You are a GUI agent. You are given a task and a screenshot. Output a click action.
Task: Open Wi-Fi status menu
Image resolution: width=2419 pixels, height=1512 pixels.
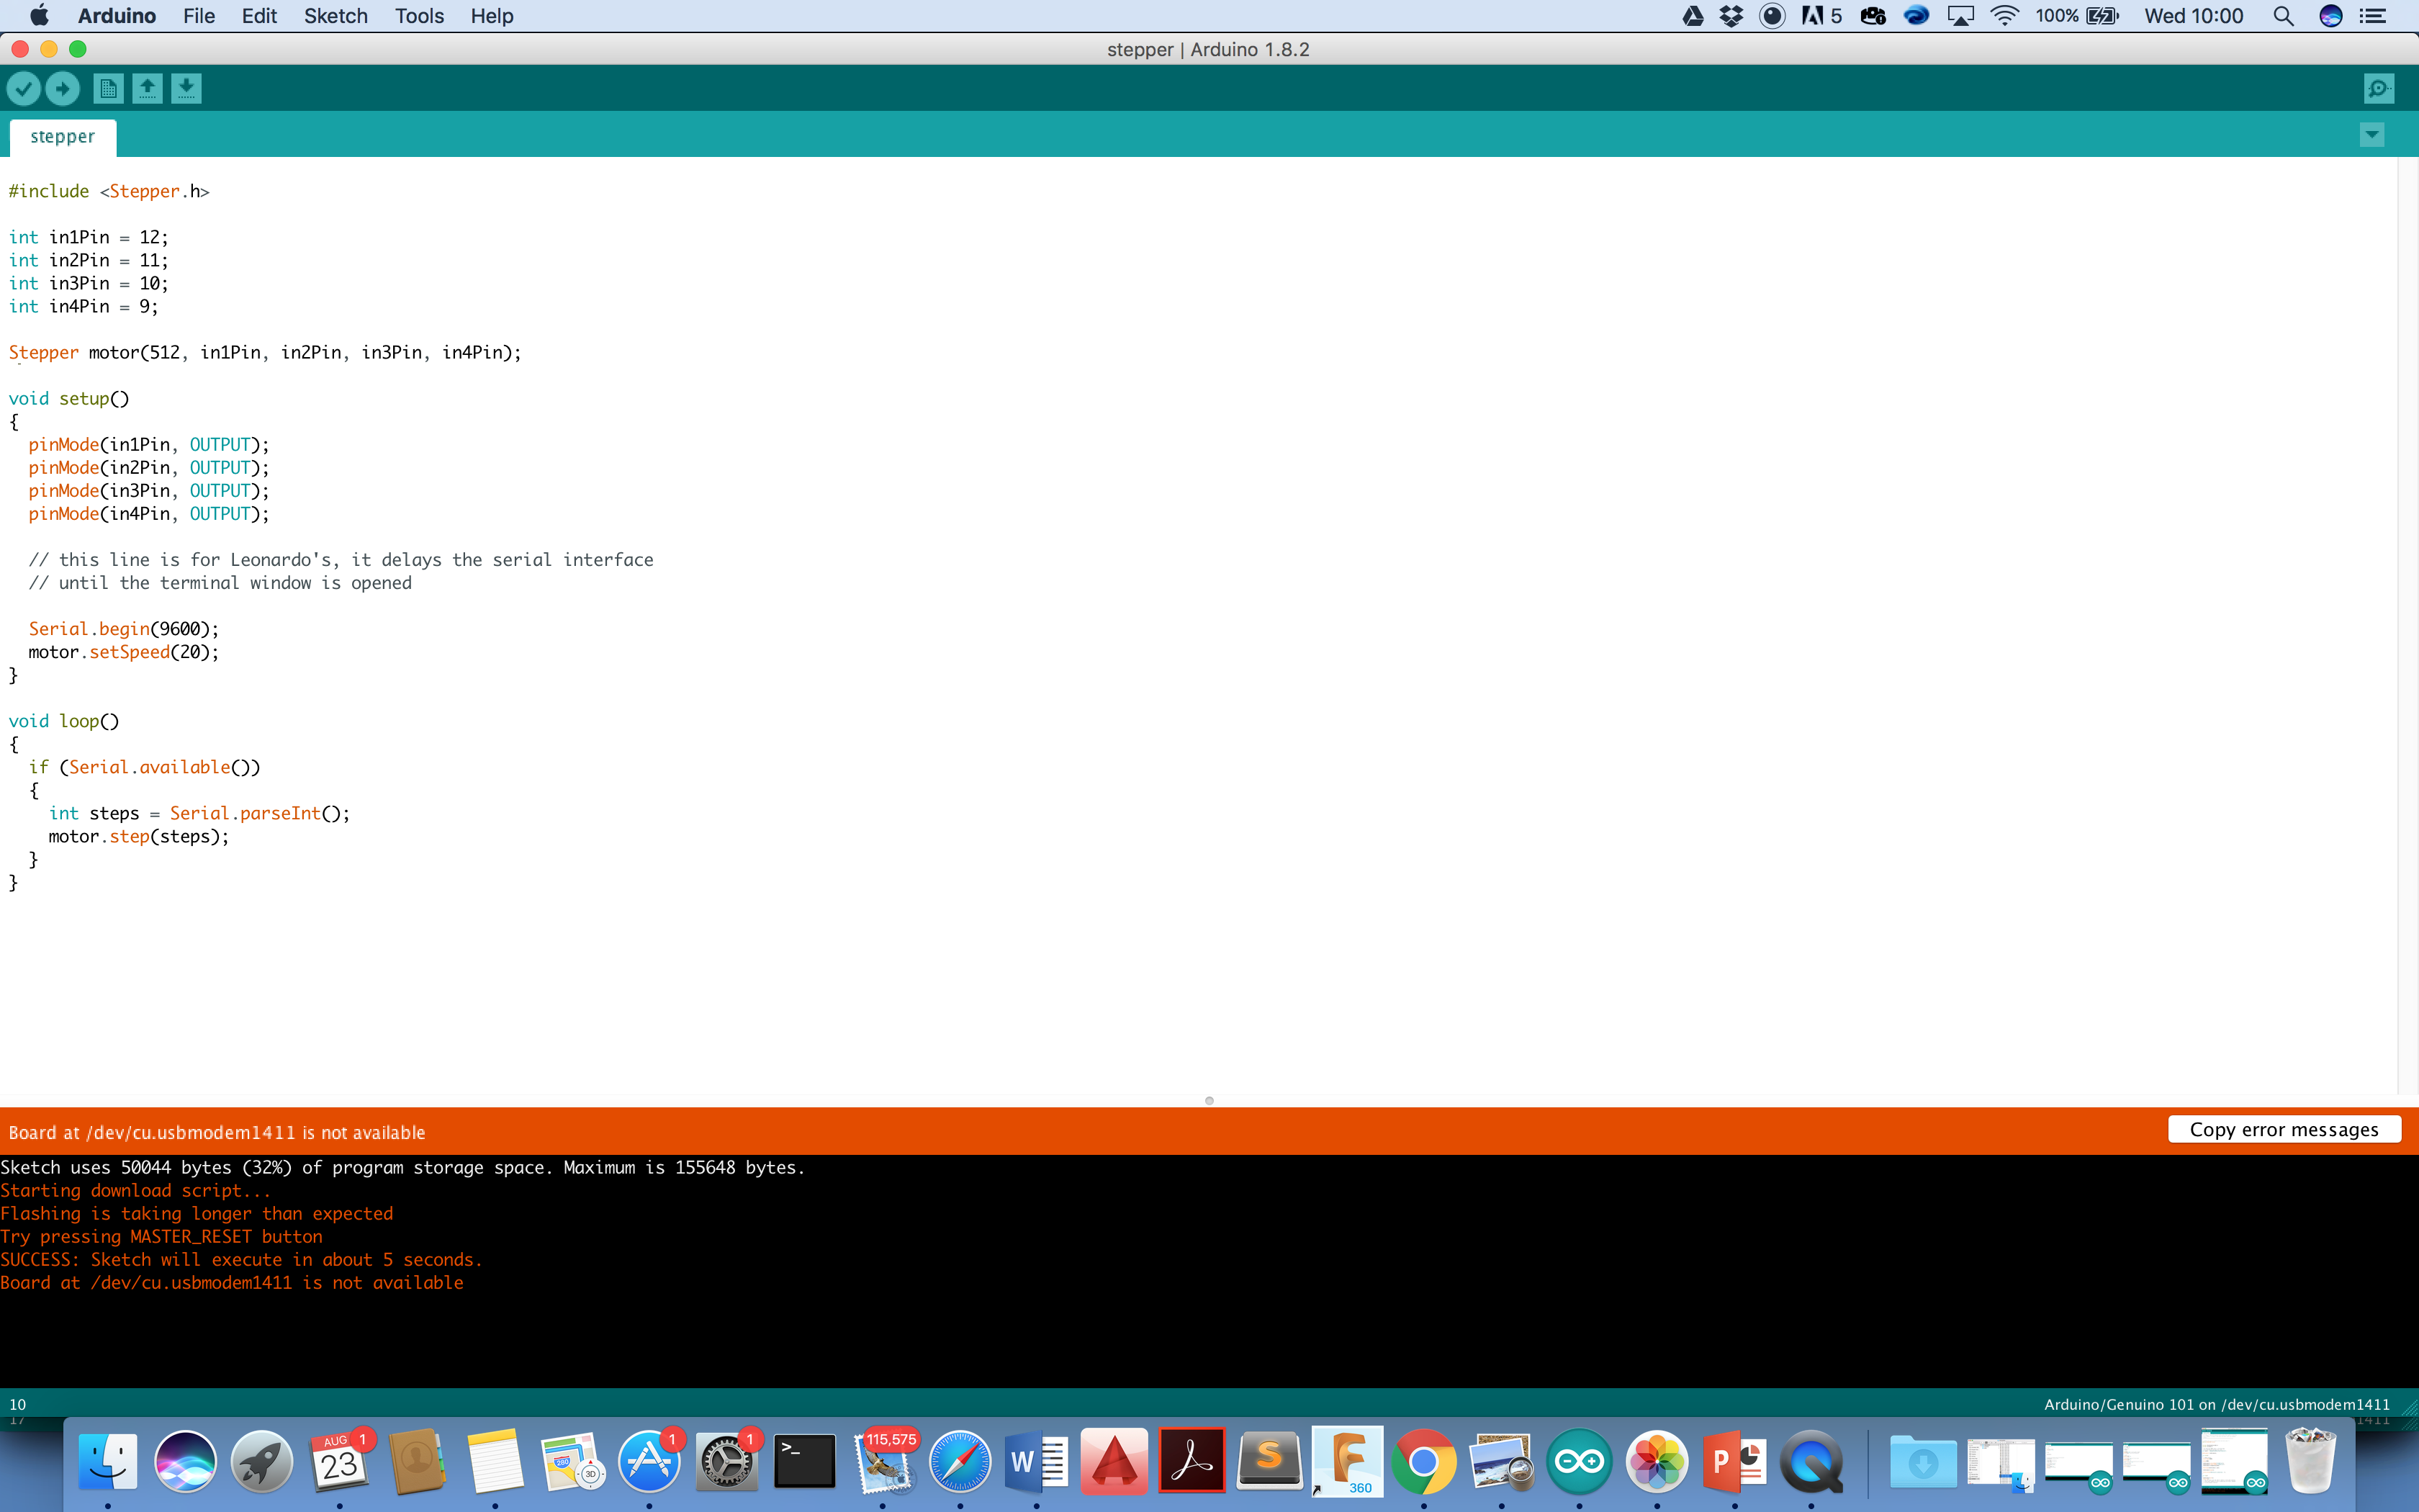point(2004,16)
